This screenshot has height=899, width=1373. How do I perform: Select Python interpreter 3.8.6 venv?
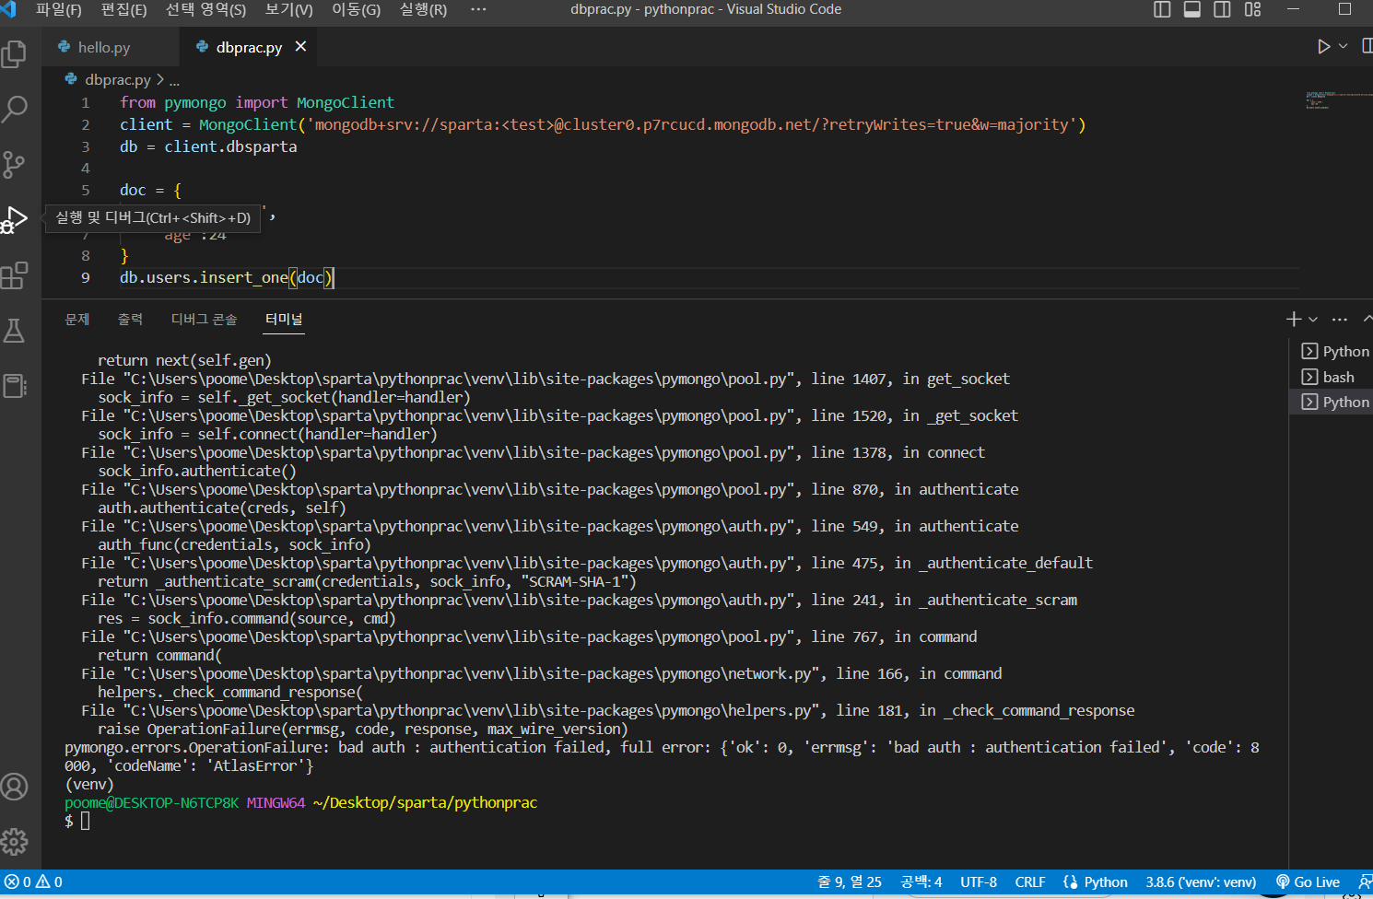(1201, 881)
